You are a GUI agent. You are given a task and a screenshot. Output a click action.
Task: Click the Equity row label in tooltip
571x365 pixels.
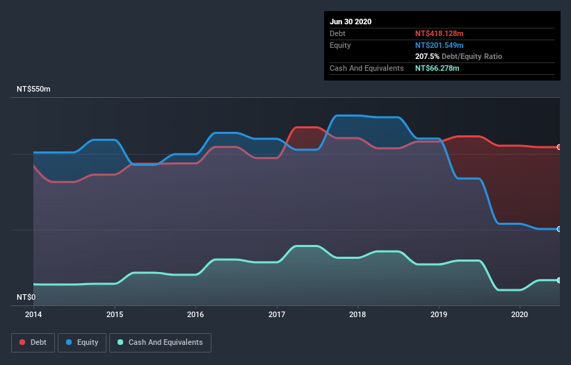coord(340,45)
